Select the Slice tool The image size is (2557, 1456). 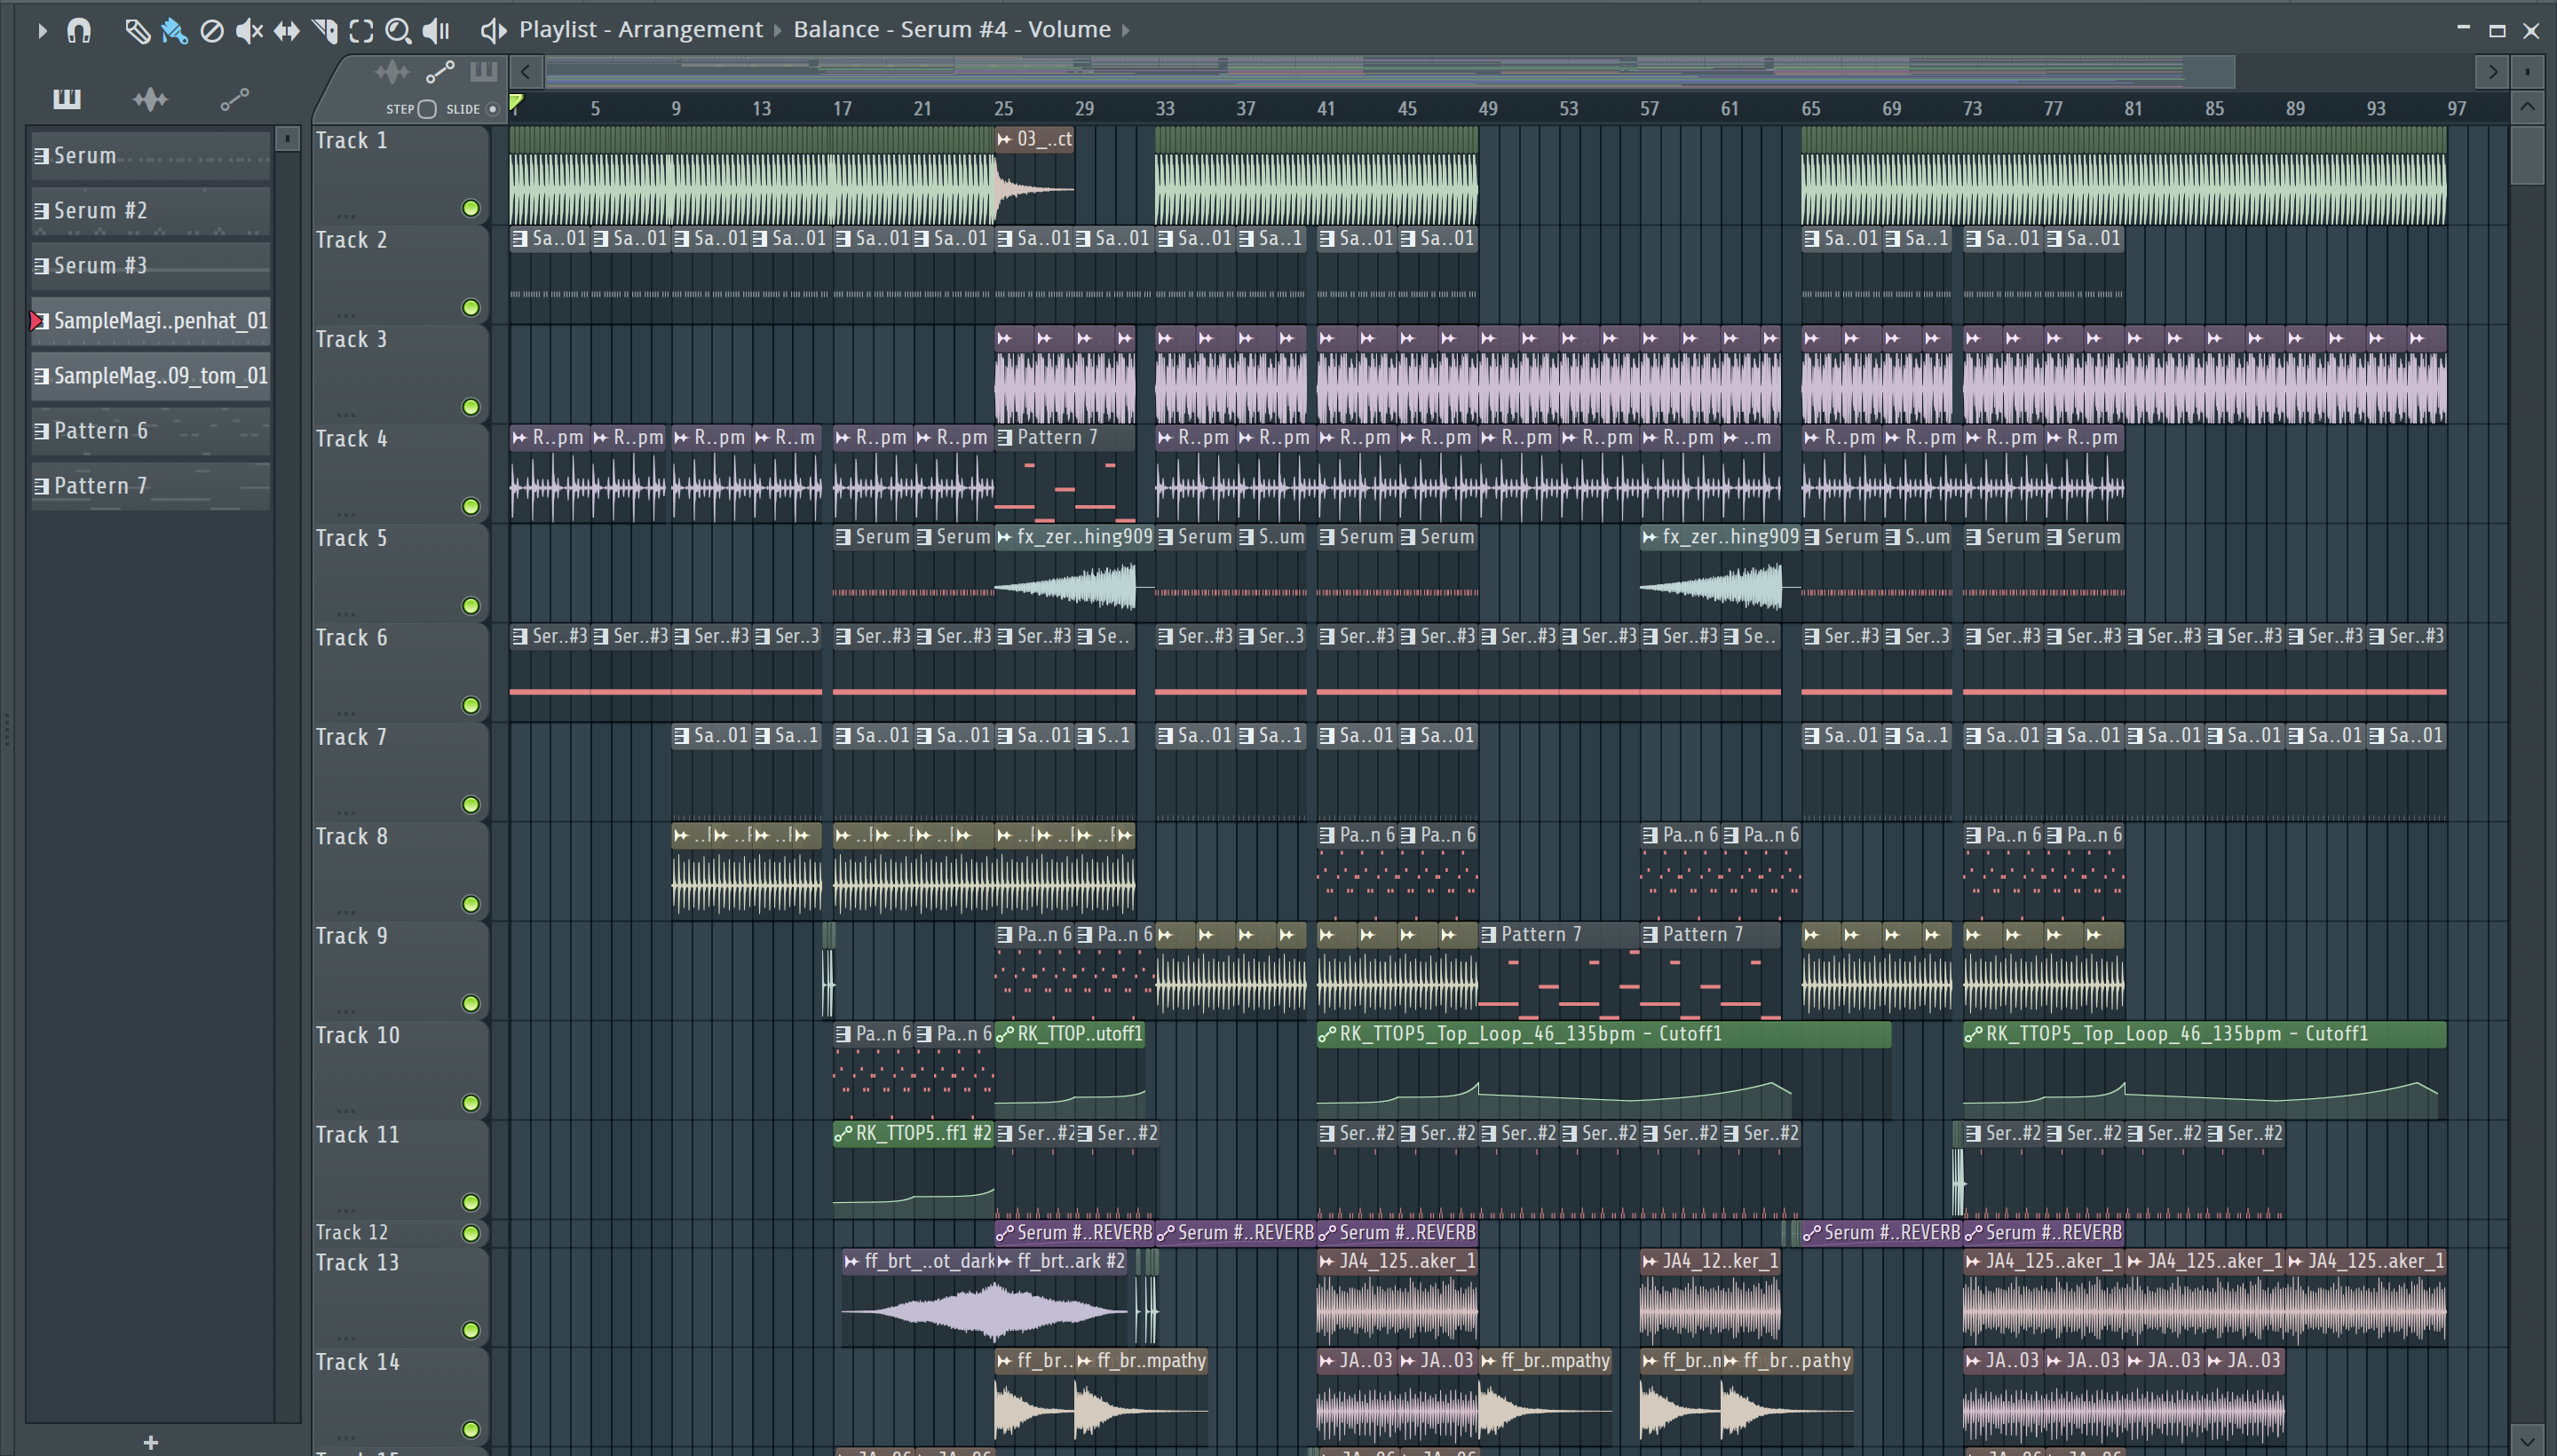coord(324,31)
